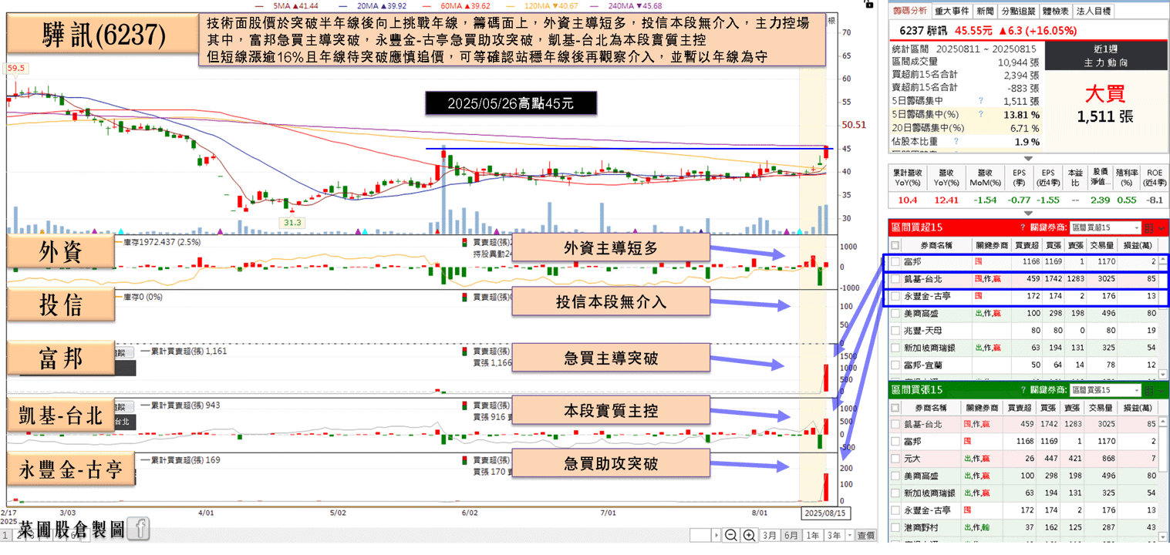
Task: Click the 累計營收 YoY value 10.4
Action: pos(906,200)
